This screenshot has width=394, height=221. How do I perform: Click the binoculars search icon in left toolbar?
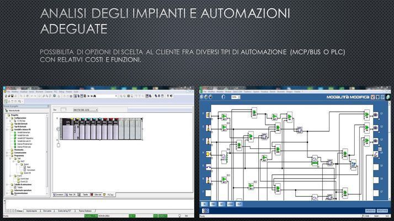click(95, 96)
